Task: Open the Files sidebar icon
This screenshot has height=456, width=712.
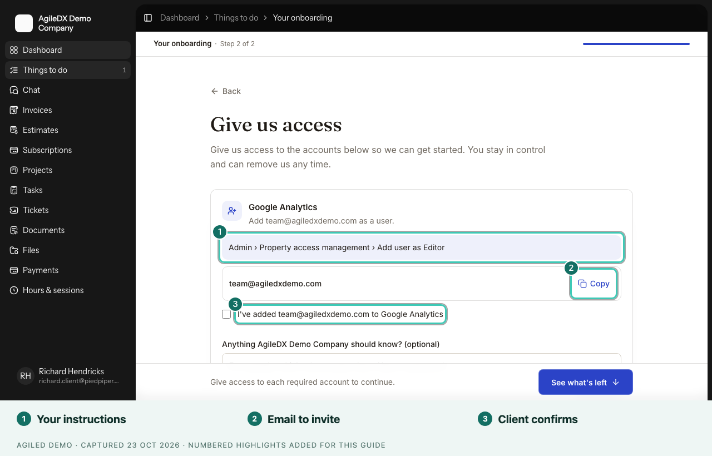Action: pyautogui.click(x=14, y=250)
